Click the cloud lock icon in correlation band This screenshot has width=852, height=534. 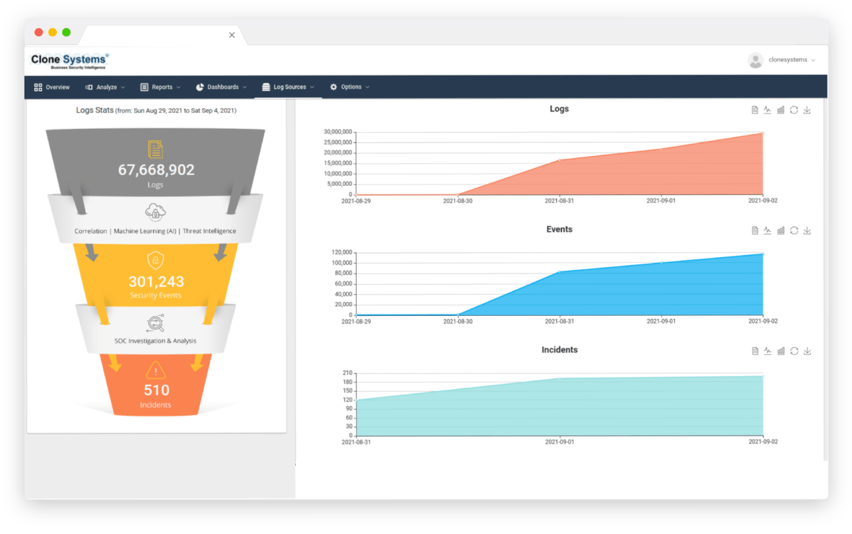(155, 212)
